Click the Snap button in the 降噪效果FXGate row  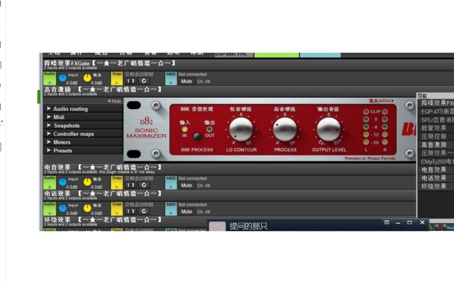click(x=117, y=78)
